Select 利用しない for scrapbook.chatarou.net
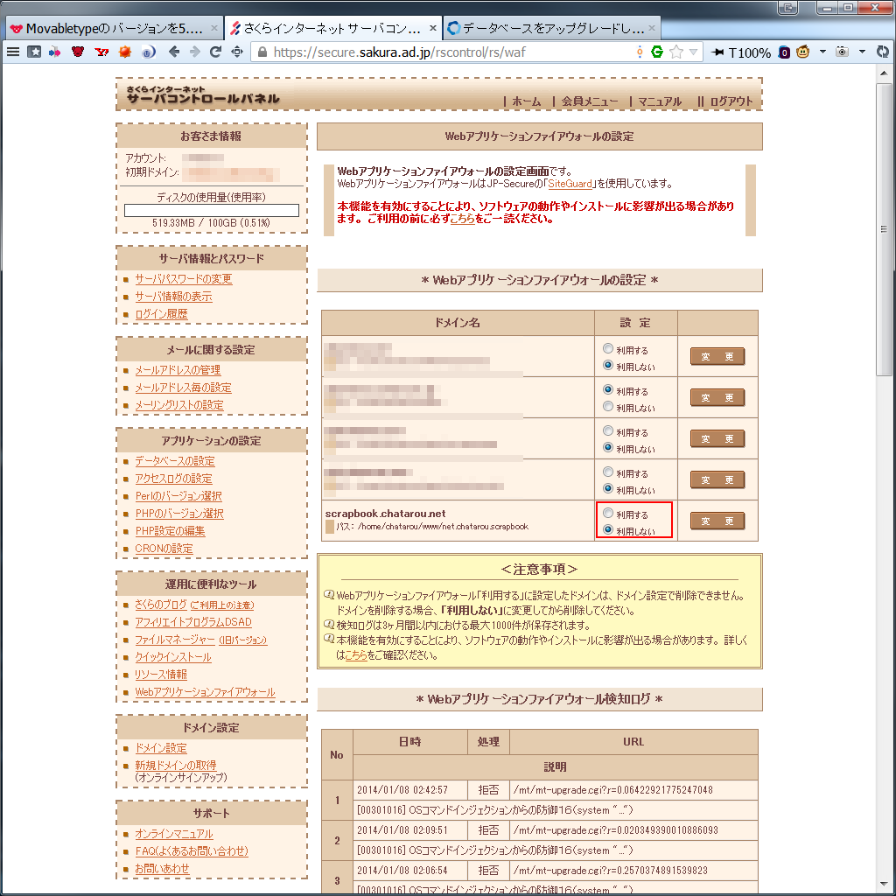 point(608,529)
